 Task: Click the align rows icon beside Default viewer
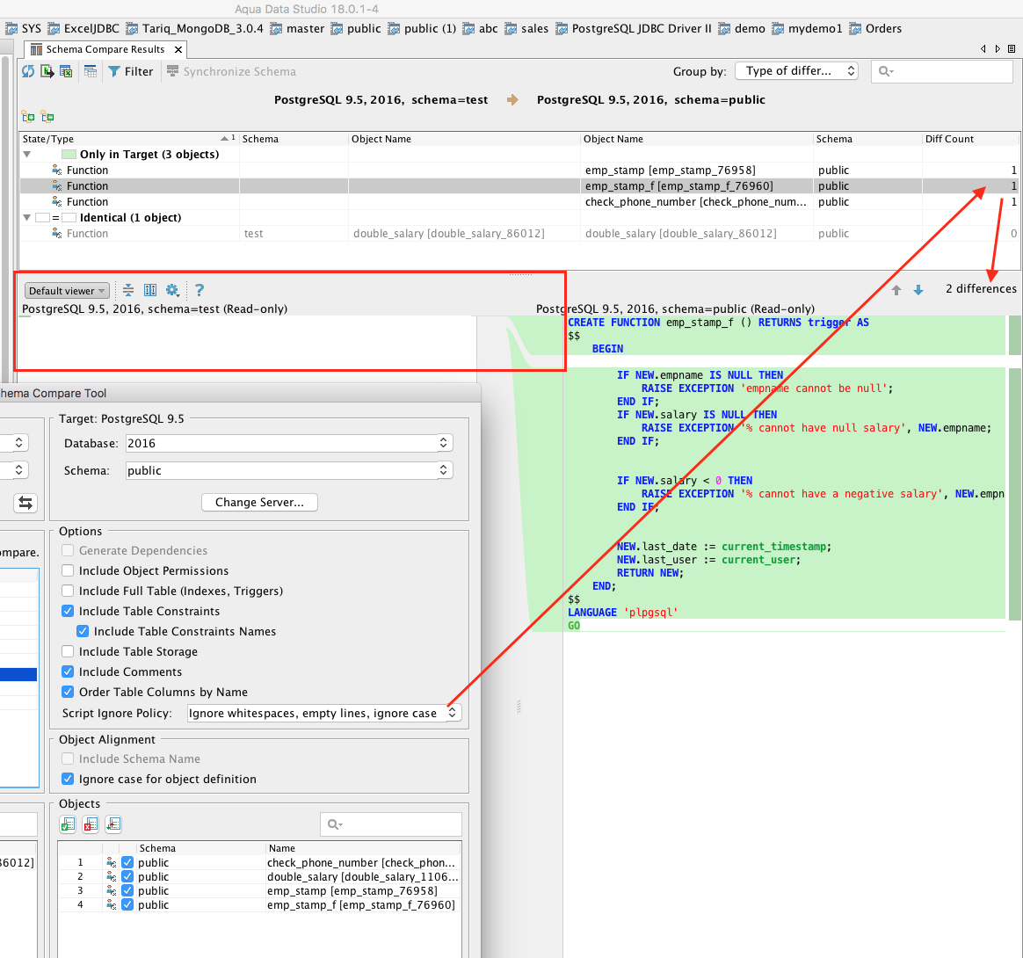point(128,290)
